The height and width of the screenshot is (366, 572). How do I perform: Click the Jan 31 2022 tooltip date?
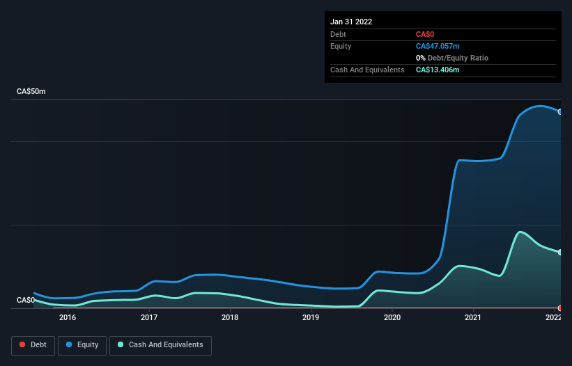[x=351, y=22]
